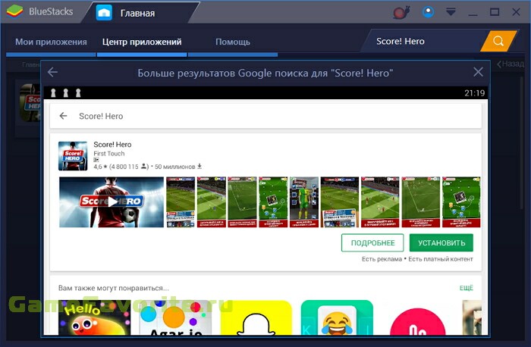This screenshot has height=347, width=531.
Task: Click the Назад back link
Action: 511,64
